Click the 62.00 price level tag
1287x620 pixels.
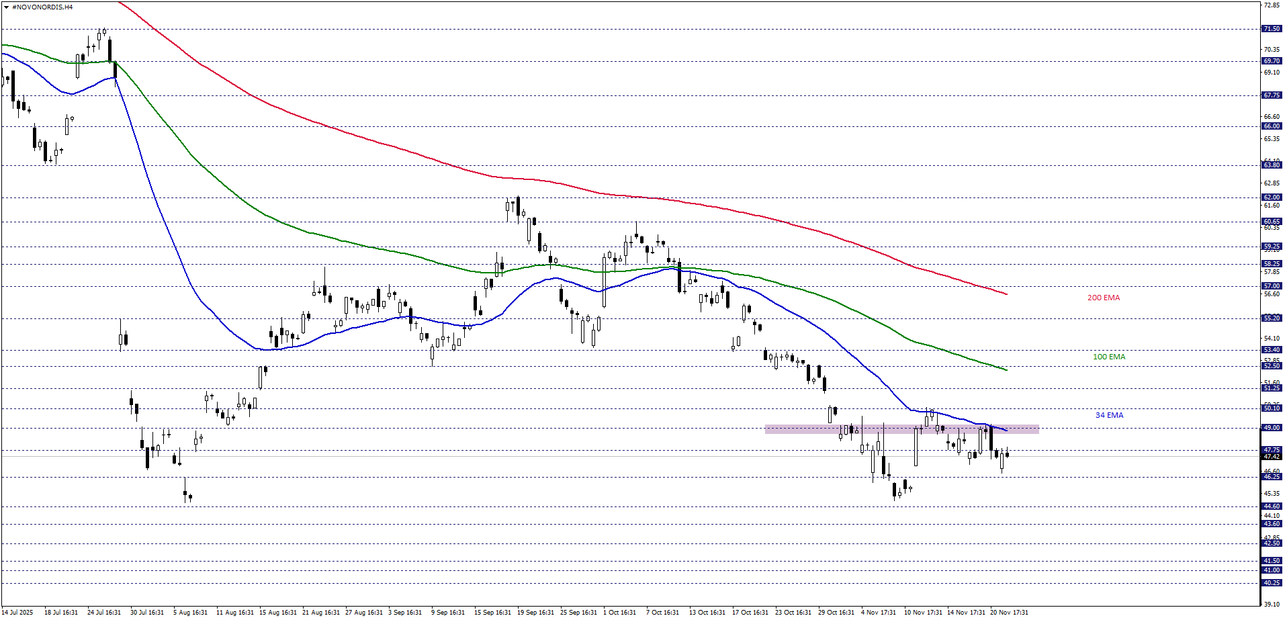pyautogui.click(x=1271, y=197)
